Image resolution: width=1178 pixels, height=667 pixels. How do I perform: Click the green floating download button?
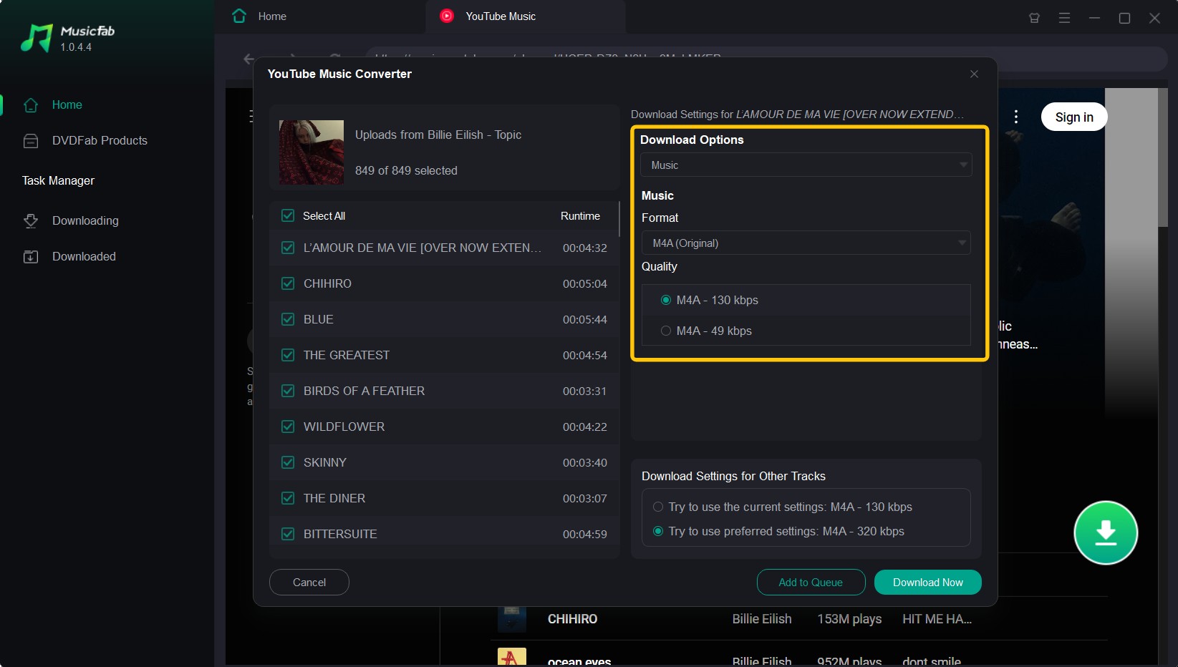point(1106,532)
